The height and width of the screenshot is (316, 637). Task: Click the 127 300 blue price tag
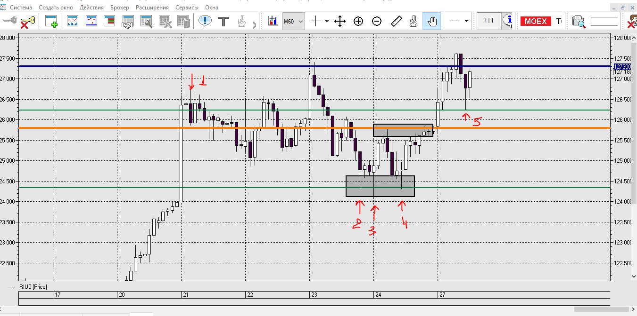click(622, 67)
